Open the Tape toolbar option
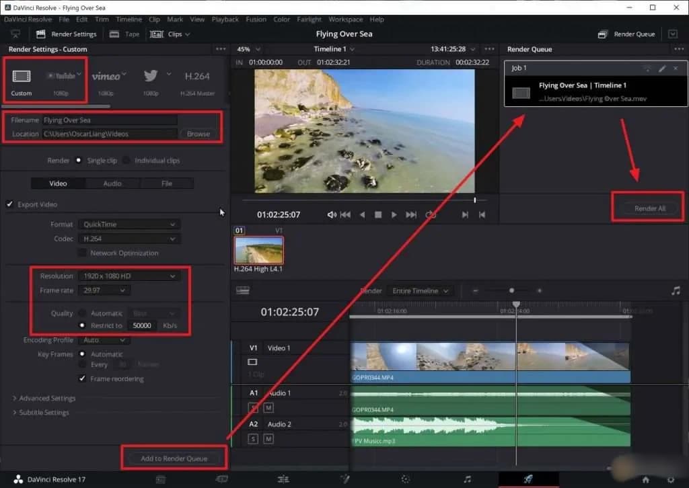689x488 pixels. 124,34
